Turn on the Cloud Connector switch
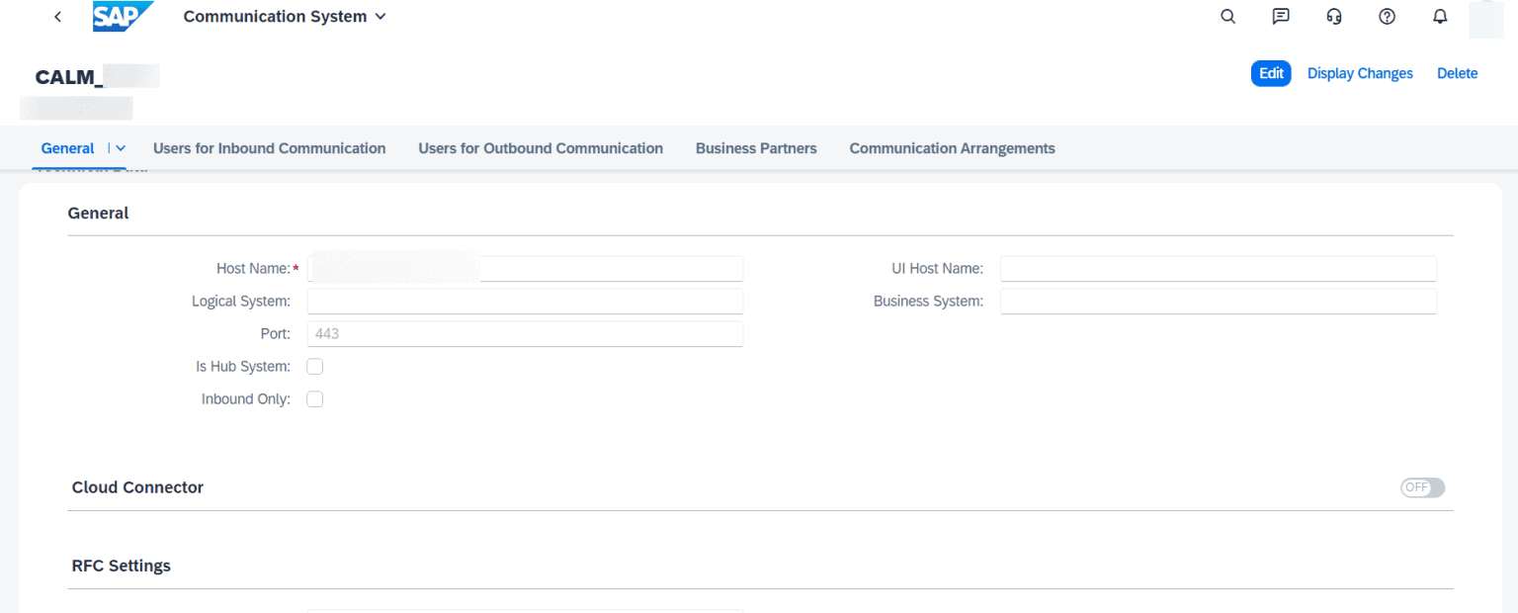The width and height of the screenshot is (1518, 613). point(1421,487)
